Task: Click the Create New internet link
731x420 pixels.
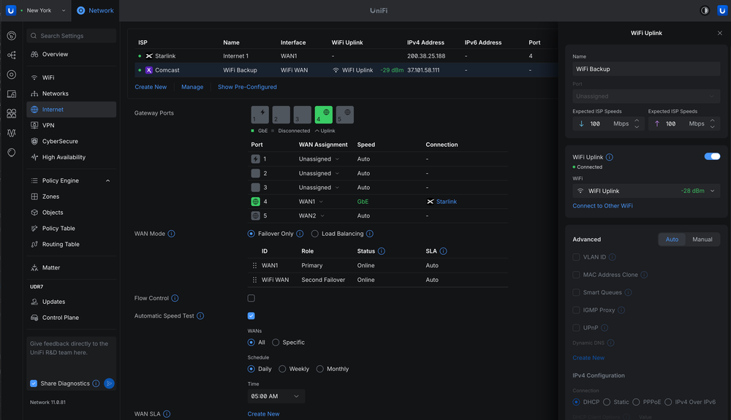Action: point(151,87)
